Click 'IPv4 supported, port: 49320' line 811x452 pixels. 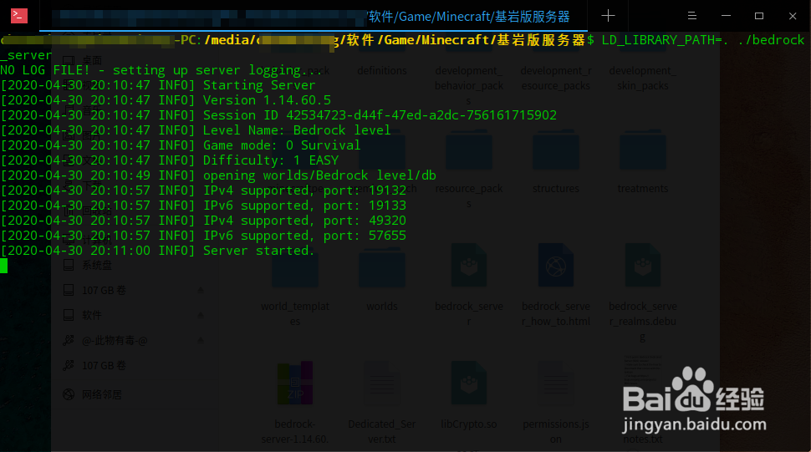pyautogui.click(x=203, y=221)
